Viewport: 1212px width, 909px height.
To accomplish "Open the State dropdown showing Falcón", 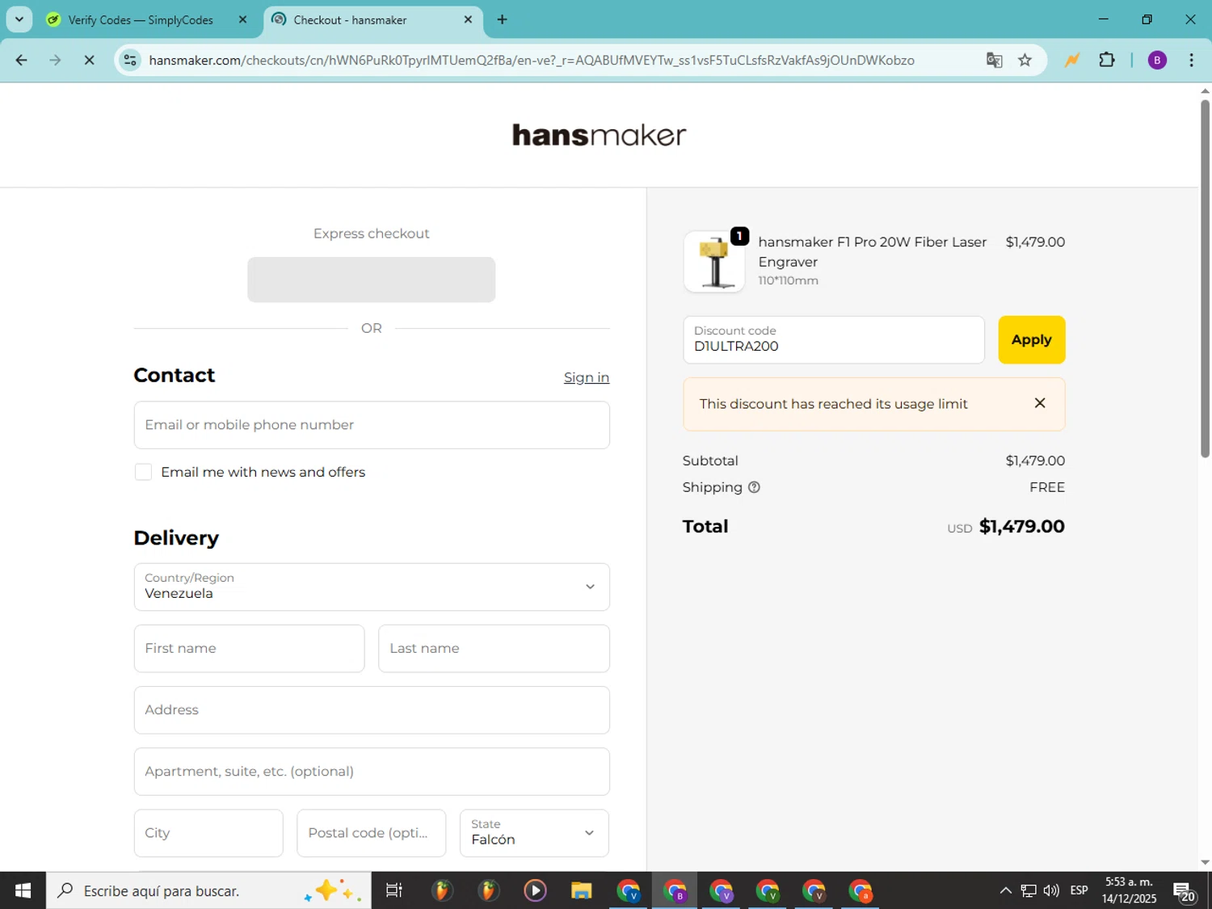I will (534, 833).
